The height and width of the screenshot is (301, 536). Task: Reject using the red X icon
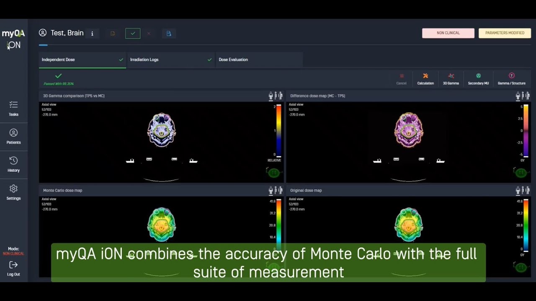coord(149,33)
